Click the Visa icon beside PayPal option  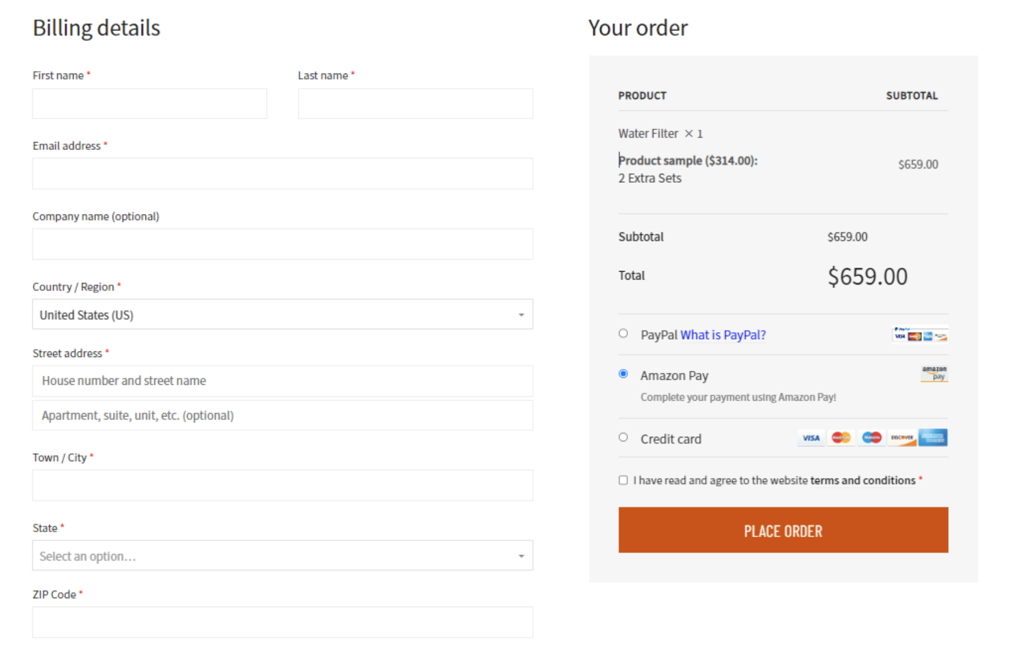click(x=900, y=336)
